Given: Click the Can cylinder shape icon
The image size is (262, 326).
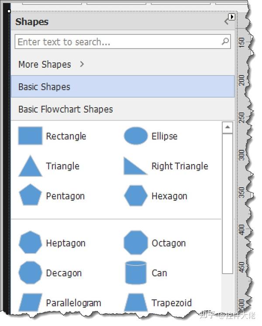Looking at the screenshot, I should pyautogui.click(x=136, y=273).
